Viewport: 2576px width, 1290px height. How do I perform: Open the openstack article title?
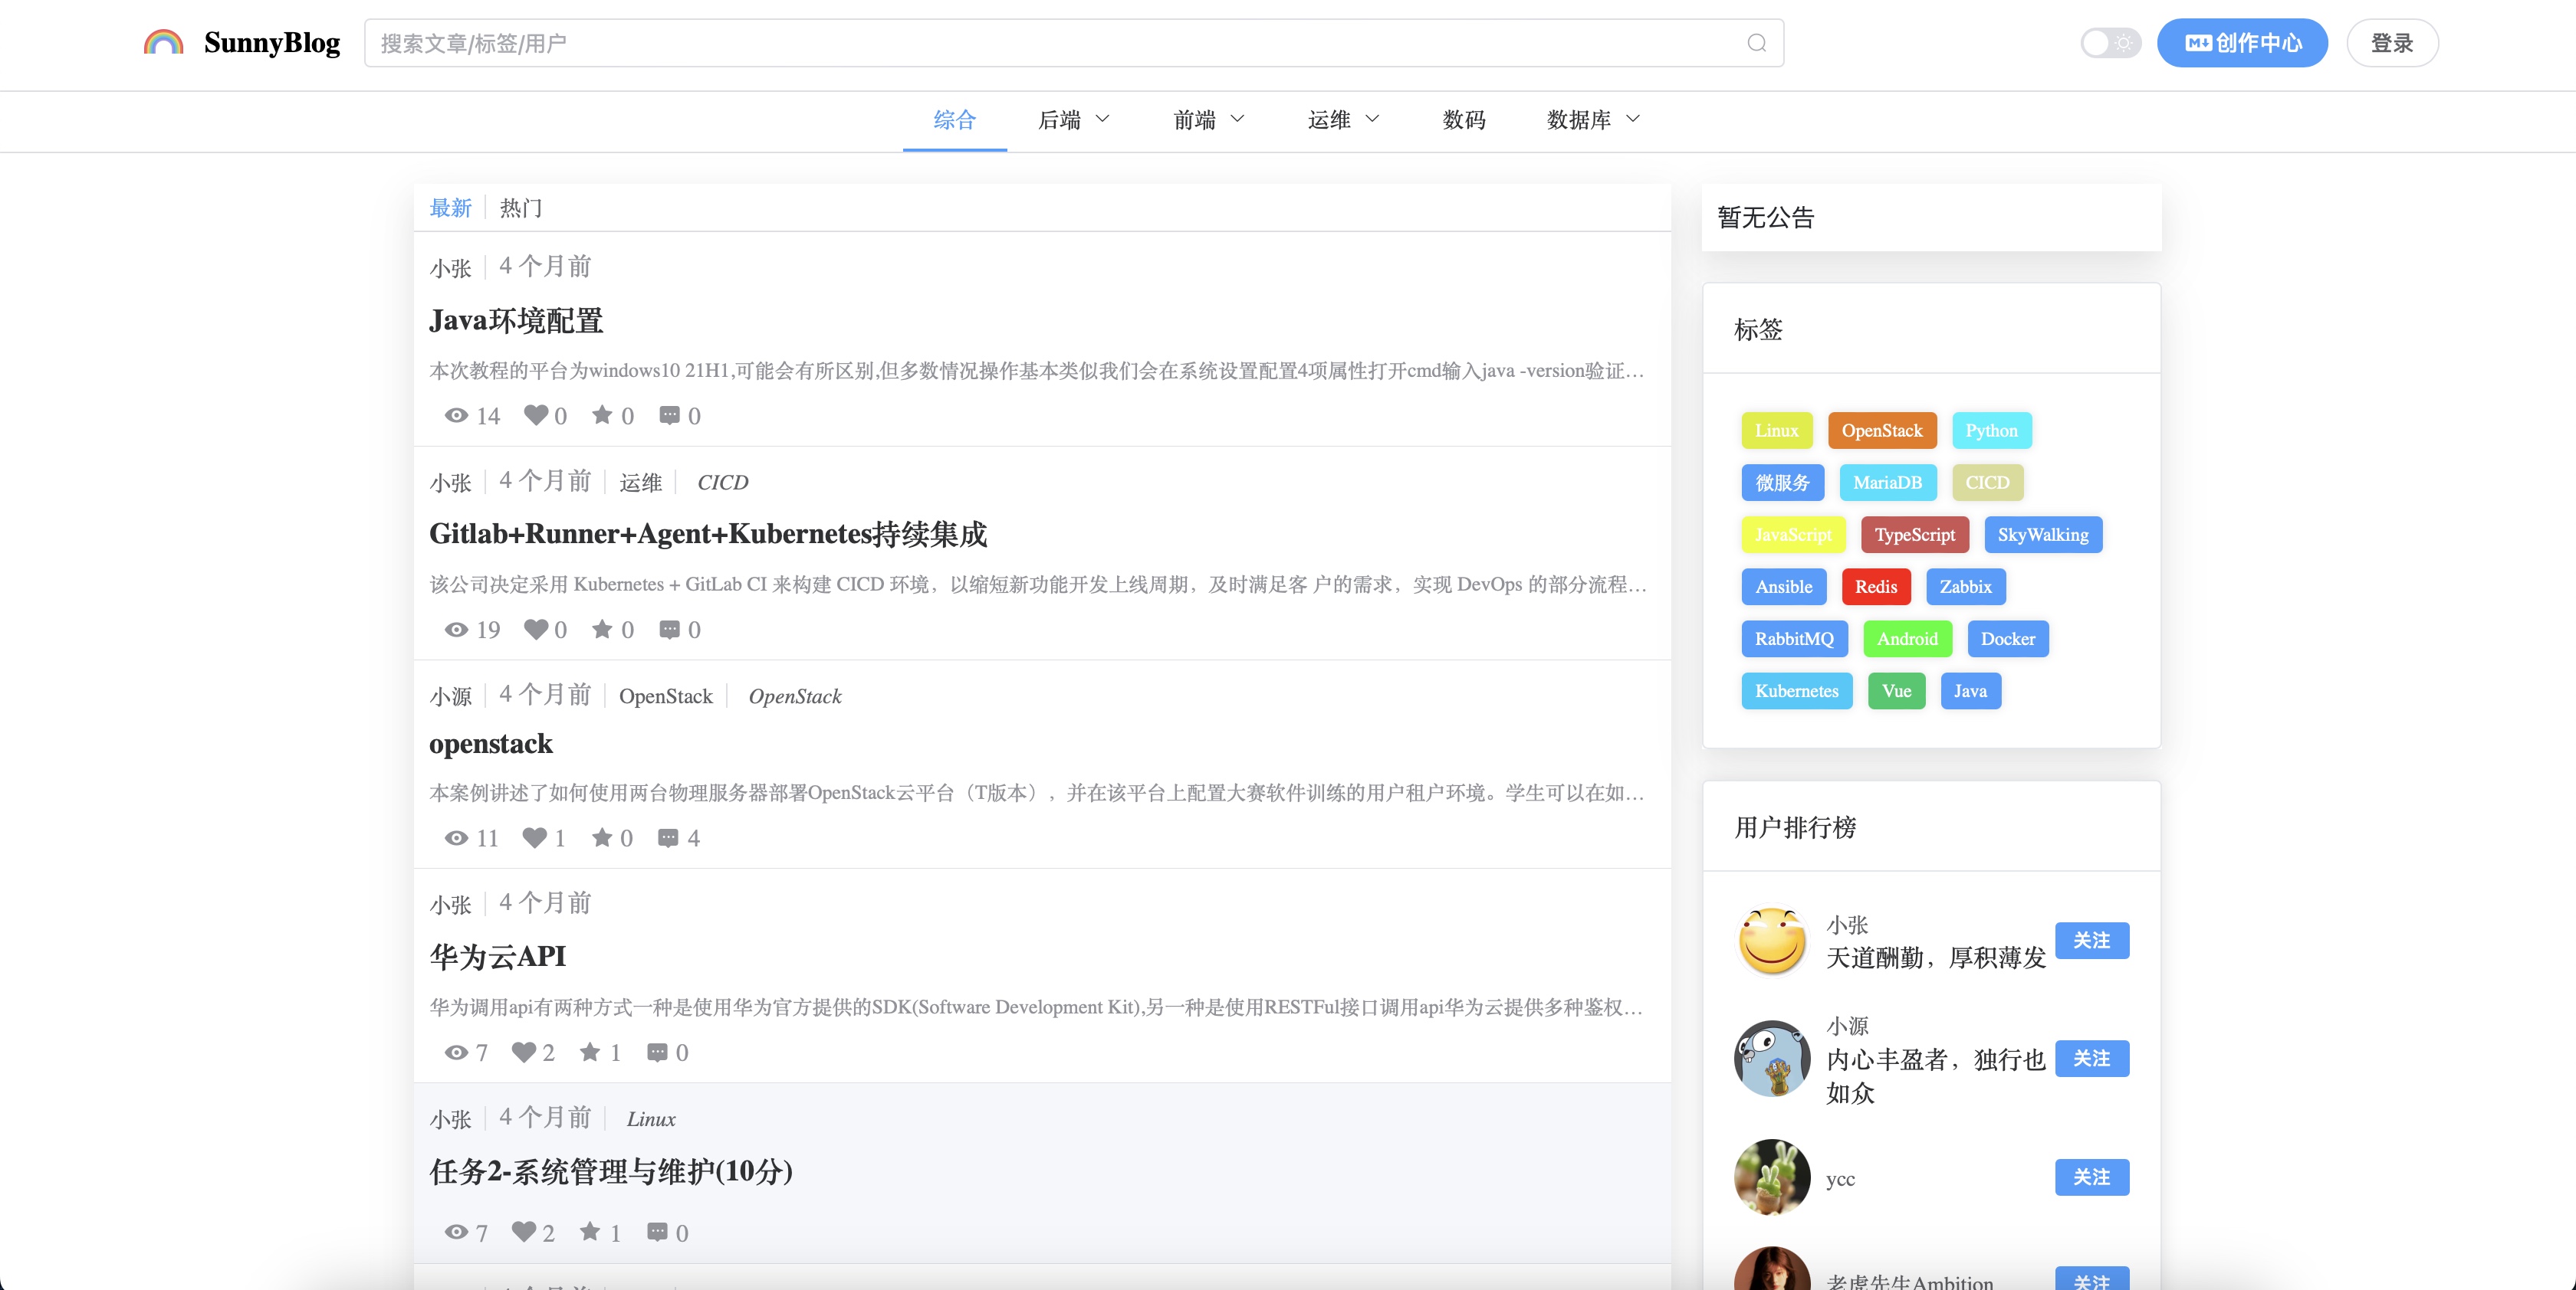click(x=491, y=745)
